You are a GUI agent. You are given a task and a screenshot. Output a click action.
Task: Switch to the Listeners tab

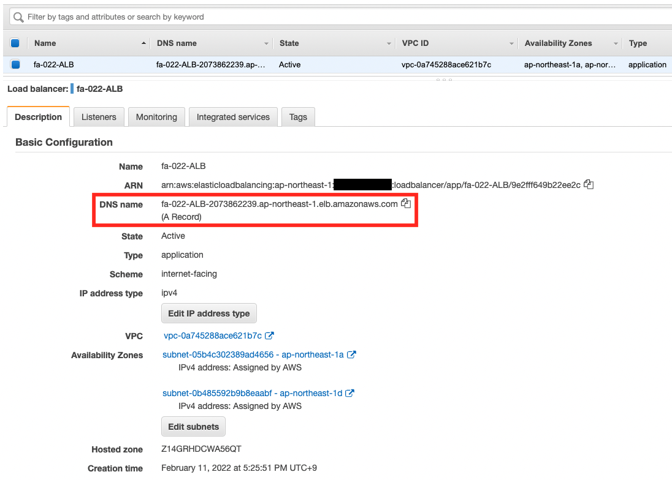[99, 117]
